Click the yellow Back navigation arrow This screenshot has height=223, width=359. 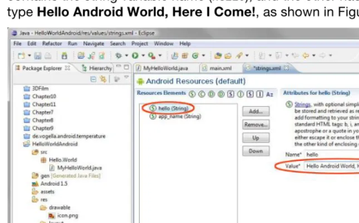(306, 55)
